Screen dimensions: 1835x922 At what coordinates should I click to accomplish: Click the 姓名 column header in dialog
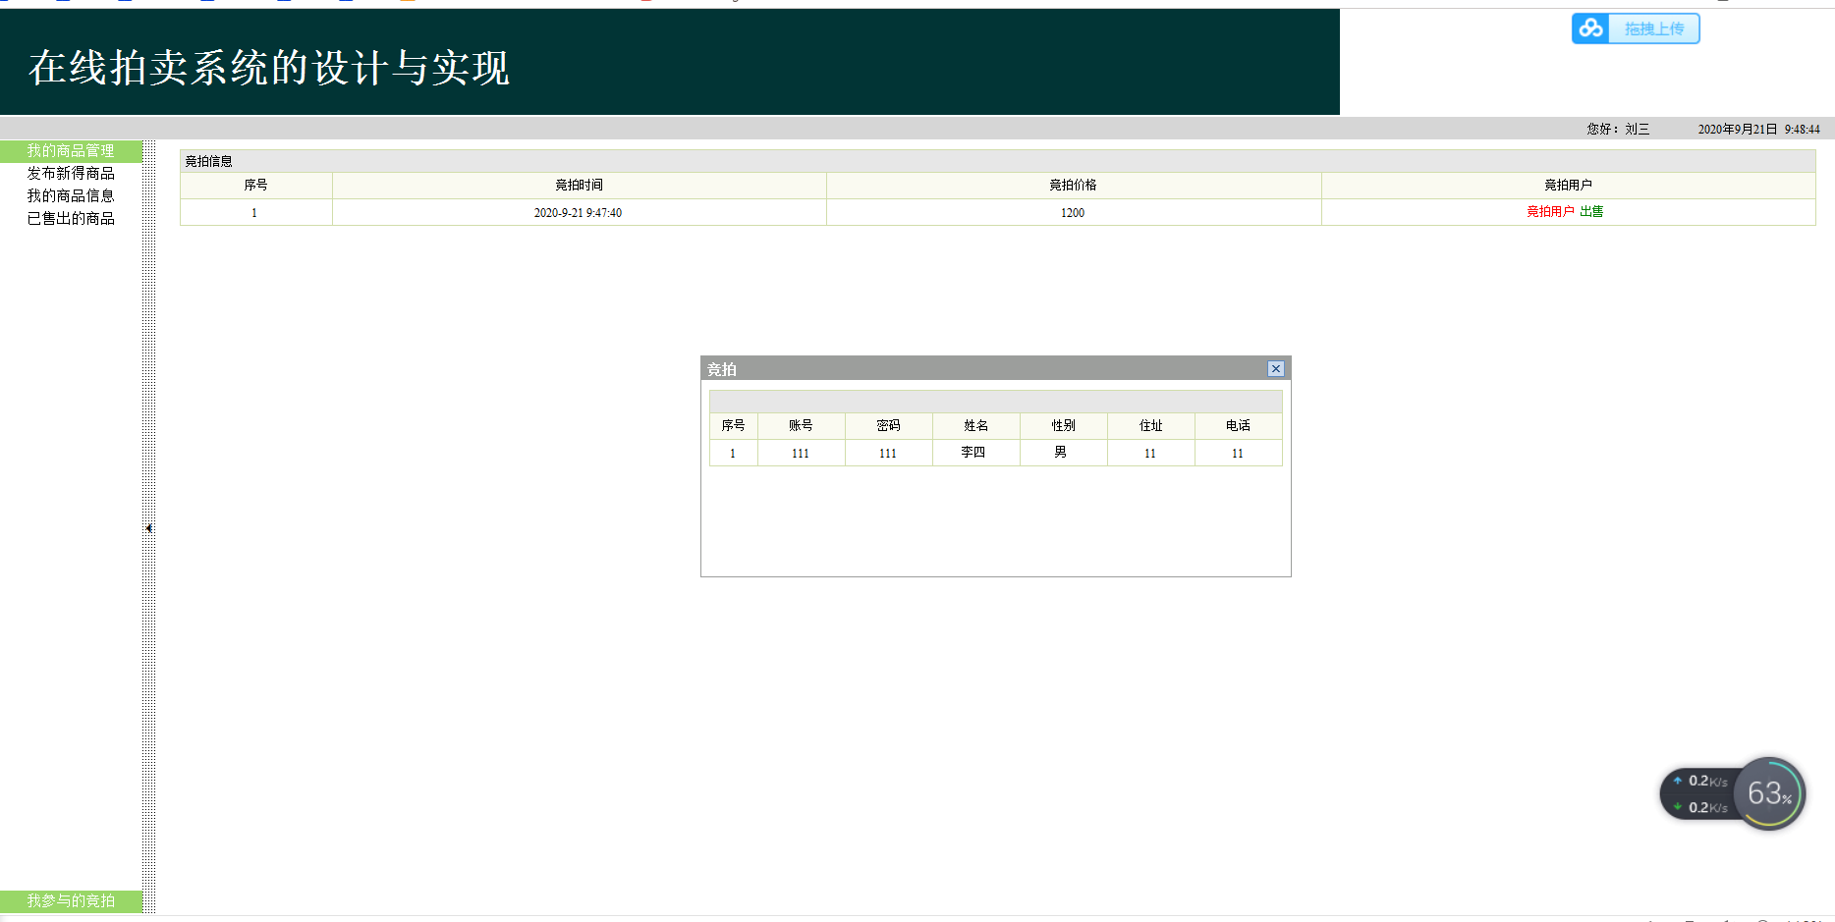click(x=975, y=426)
